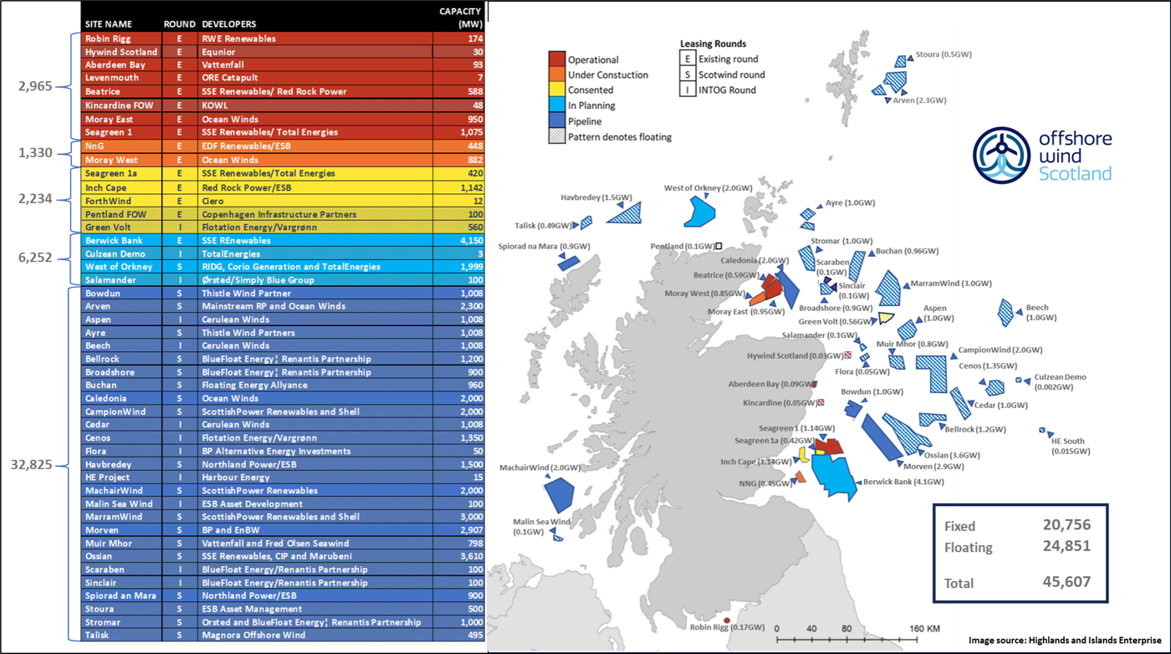Image resolution: width=1171 pixels, height=654 pixels.
Task: Click the Consented yellow color swatch
Action: [x=557, y=89]
